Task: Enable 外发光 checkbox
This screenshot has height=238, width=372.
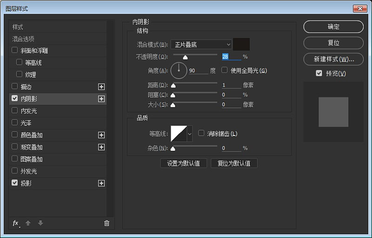Action: tap(15, 171)
